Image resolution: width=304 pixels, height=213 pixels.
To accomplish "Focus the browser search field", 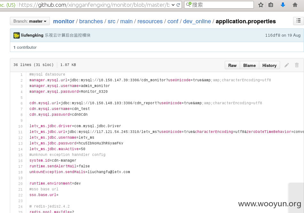I will [x=219, y=5].
